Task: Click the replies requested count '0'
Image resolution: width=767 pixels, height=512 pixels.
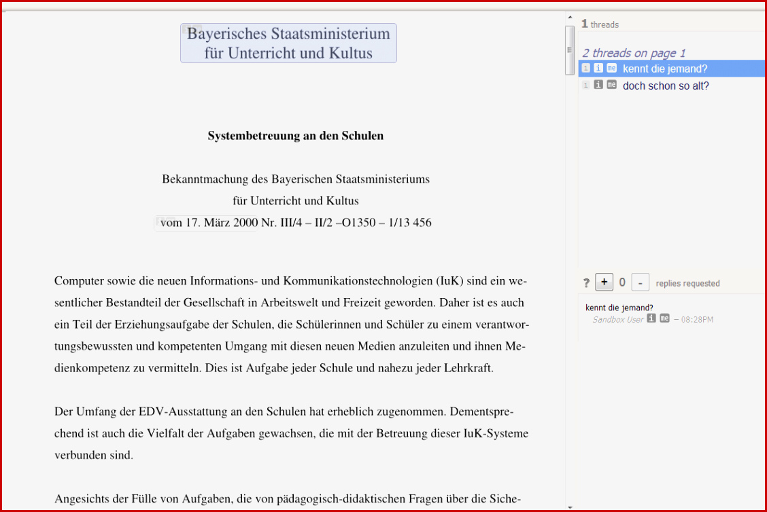Action: [622, 282]
